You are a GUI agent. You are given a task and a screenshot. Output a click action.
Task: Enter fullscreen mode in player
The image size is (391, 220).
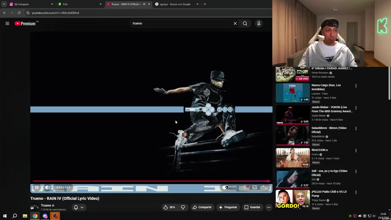pos(265,187)
